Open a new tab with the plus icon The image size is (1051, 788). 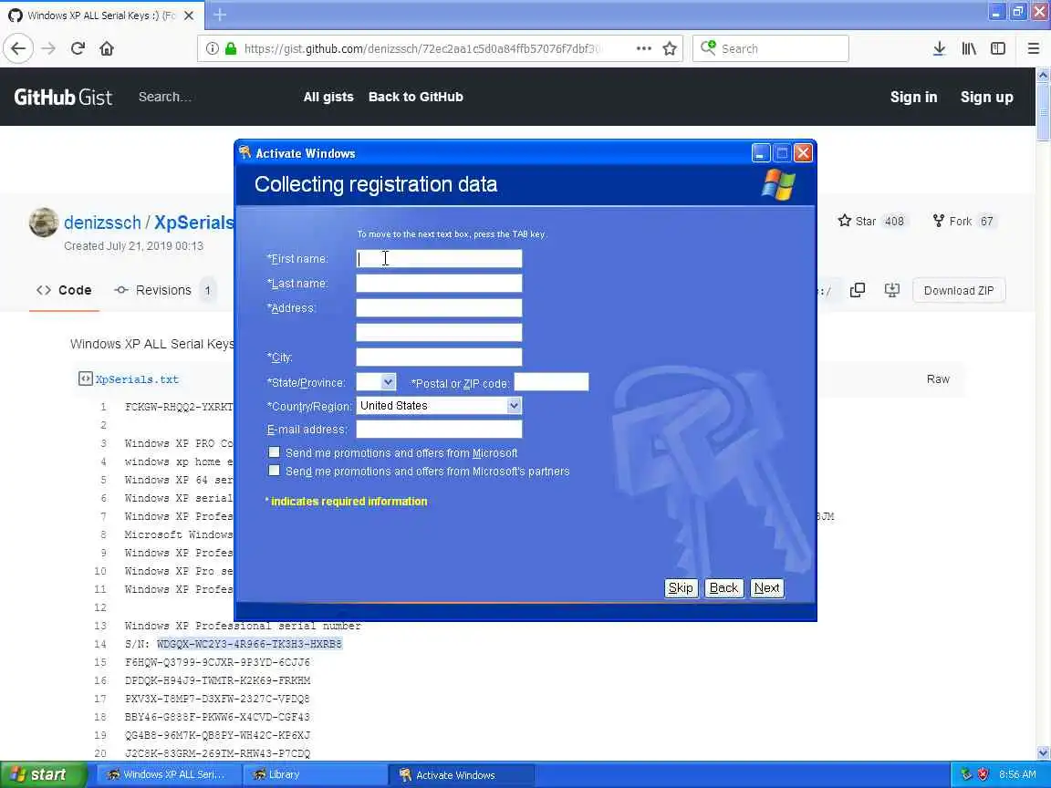pos(220,14)
